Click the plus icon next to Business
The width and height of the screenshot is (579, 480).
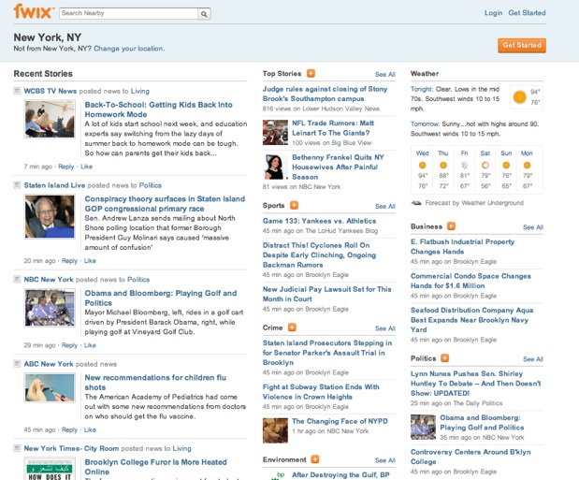452,226
